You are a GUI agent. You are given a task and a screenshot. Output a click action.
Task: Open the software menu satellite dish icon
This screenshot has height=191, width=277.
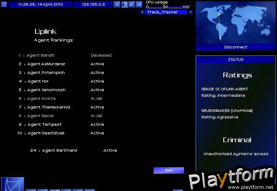[13, 184]
